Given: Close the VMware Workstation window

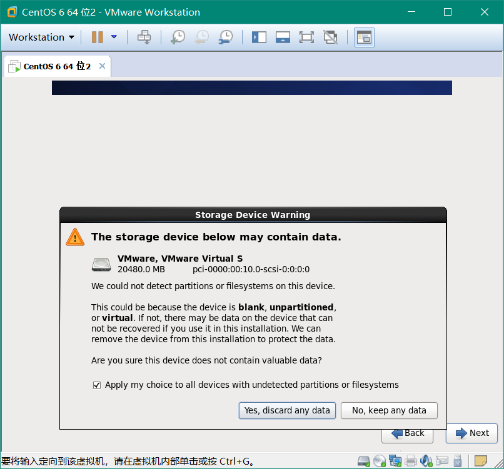Looking at the screenshot, I should click(485, 12).
